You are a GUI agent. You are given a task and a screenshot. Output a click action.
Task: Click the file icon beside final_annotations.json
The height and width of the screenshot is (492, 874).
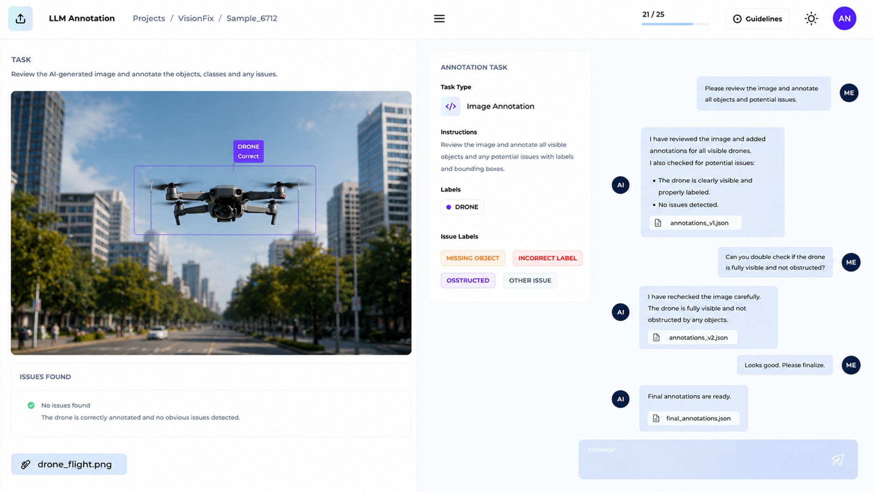point(656,418)
